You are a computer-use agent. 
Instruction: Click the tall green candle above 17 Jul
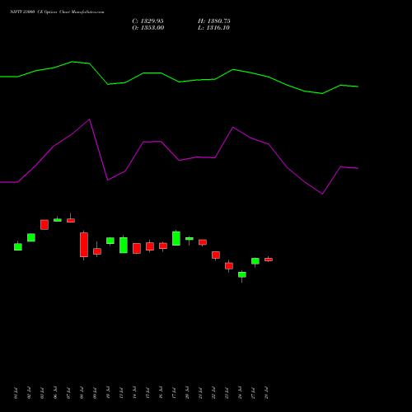[x=176, y=238]
